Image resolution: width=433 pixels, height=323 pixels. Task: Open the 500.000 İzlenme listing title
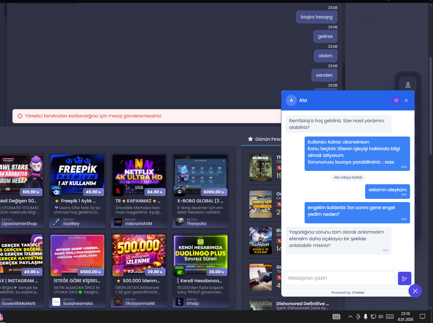point(138,281)
